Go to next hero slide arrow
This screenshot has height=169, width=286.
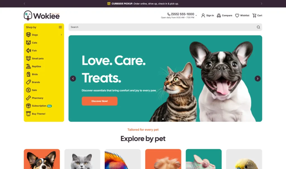coord(258,78)
